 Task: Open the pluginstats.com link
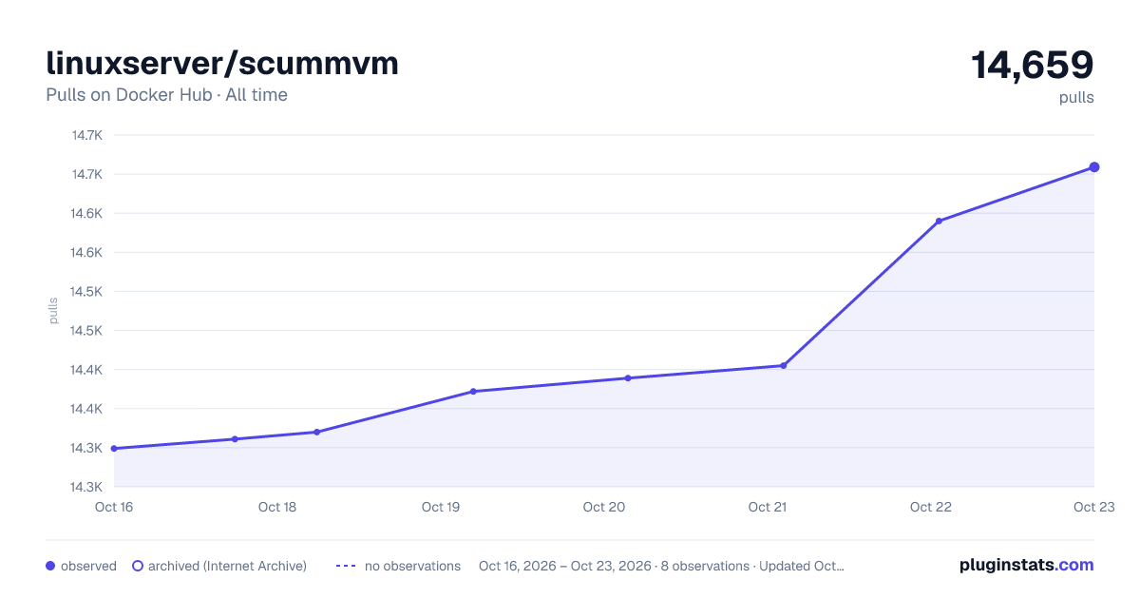pos(1027,565)
